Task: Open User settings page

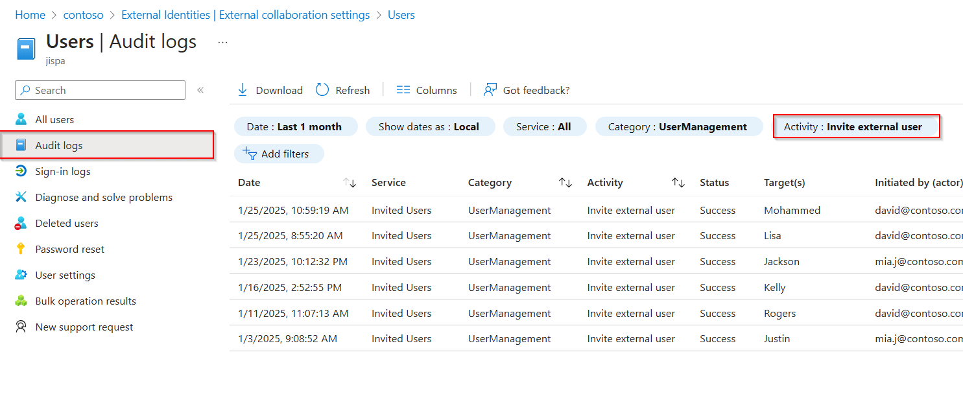Action: [x=65, y=275]
